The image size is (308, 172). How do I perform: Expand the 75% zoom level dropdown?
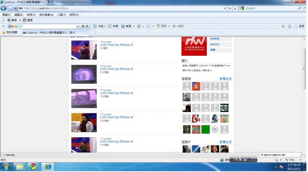[x=300, y=160]
